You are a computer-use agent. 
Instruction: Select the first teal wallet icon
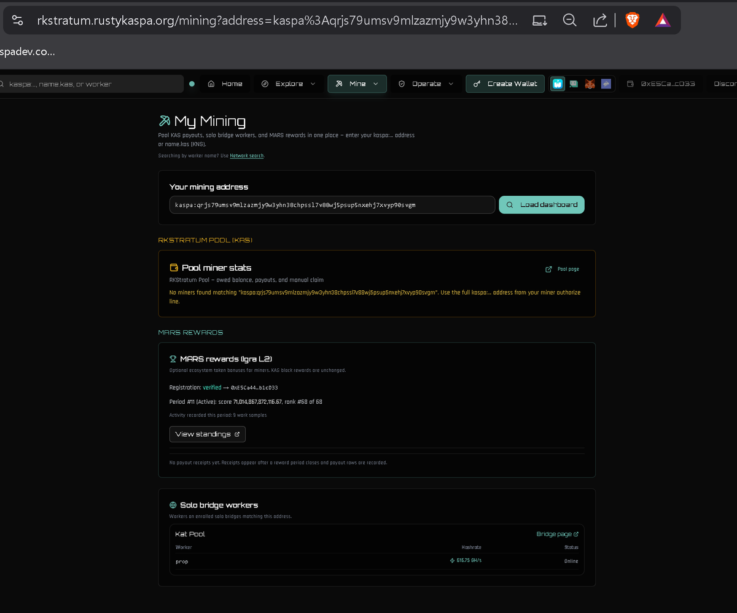click(x=558, y=84)
